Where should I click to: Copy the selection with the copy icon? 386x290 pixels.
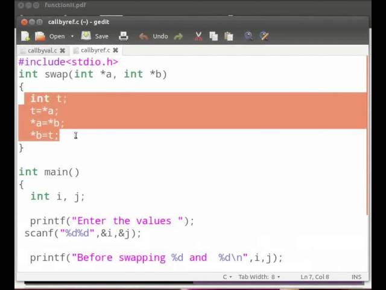pos(214,36)
